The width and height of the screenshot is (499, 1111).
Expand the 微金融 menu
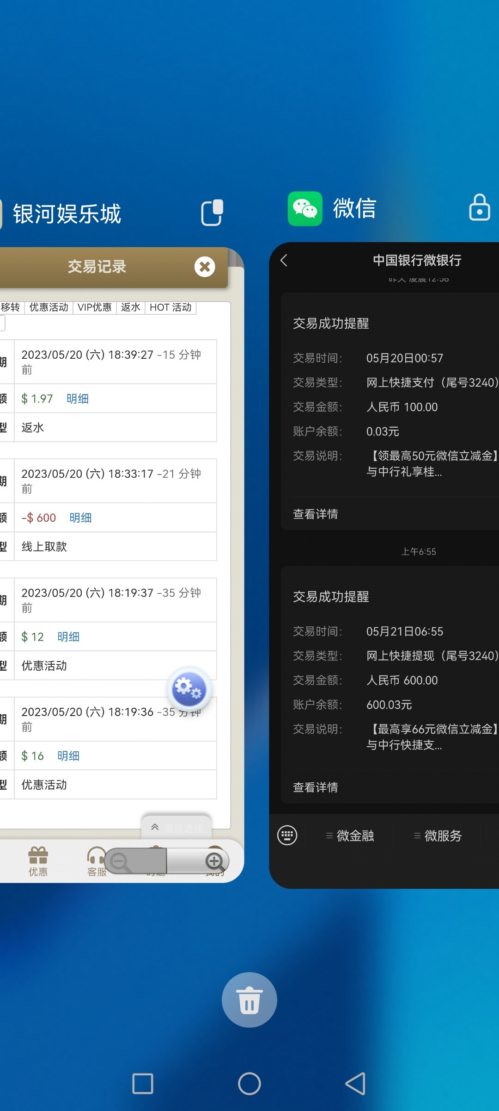coord(350,836)
